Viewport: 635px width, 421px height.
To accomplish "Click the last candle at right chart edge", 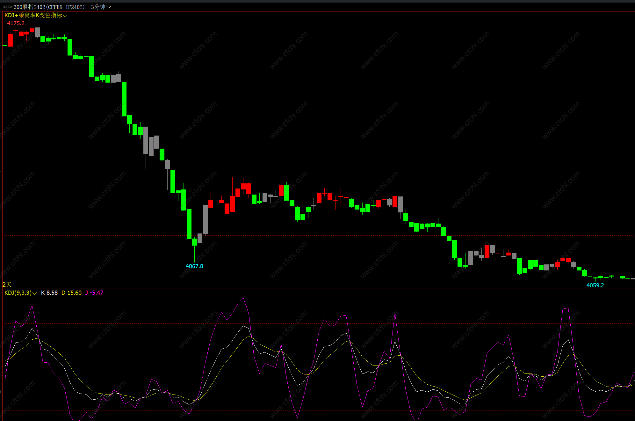I will pyautogui.click(x=633, y=278).
